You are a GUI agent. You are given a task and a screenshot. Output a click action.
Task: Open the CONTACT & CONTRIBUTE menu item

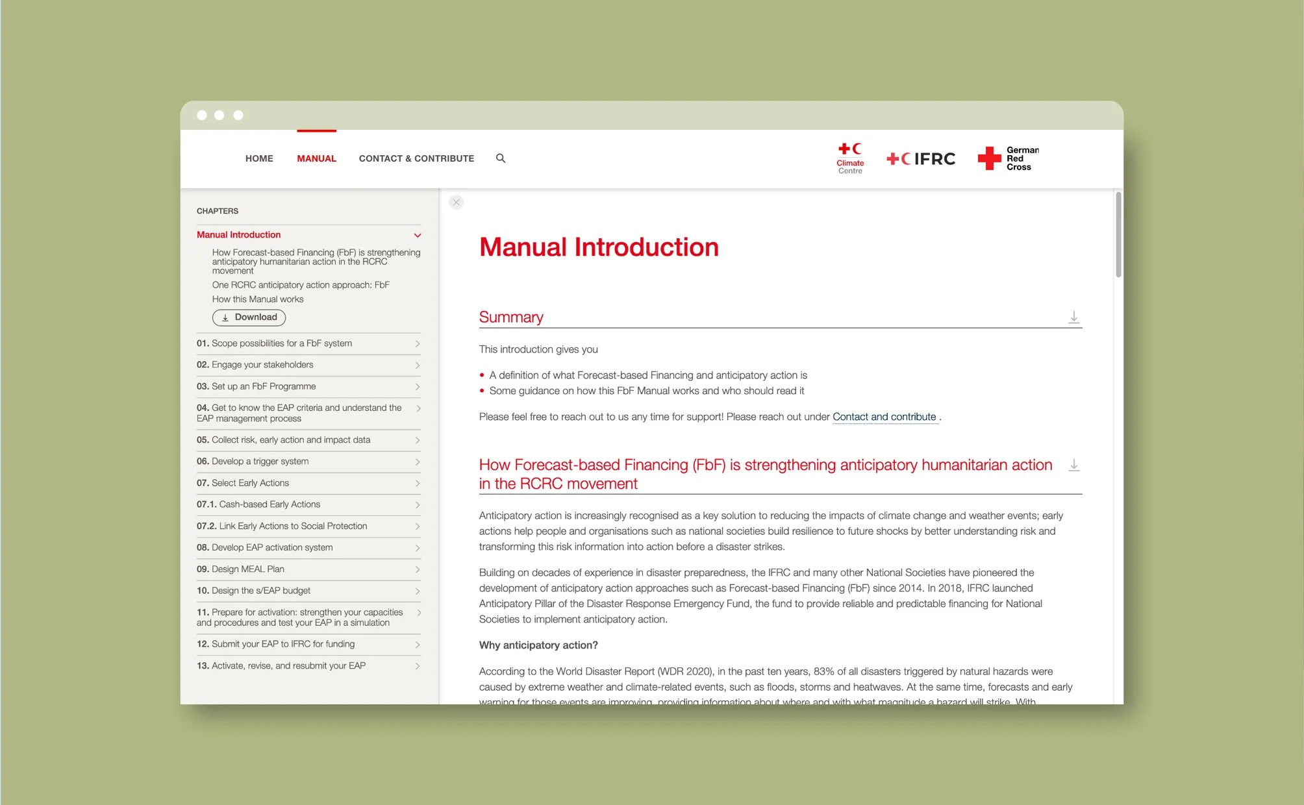point(416,158)
